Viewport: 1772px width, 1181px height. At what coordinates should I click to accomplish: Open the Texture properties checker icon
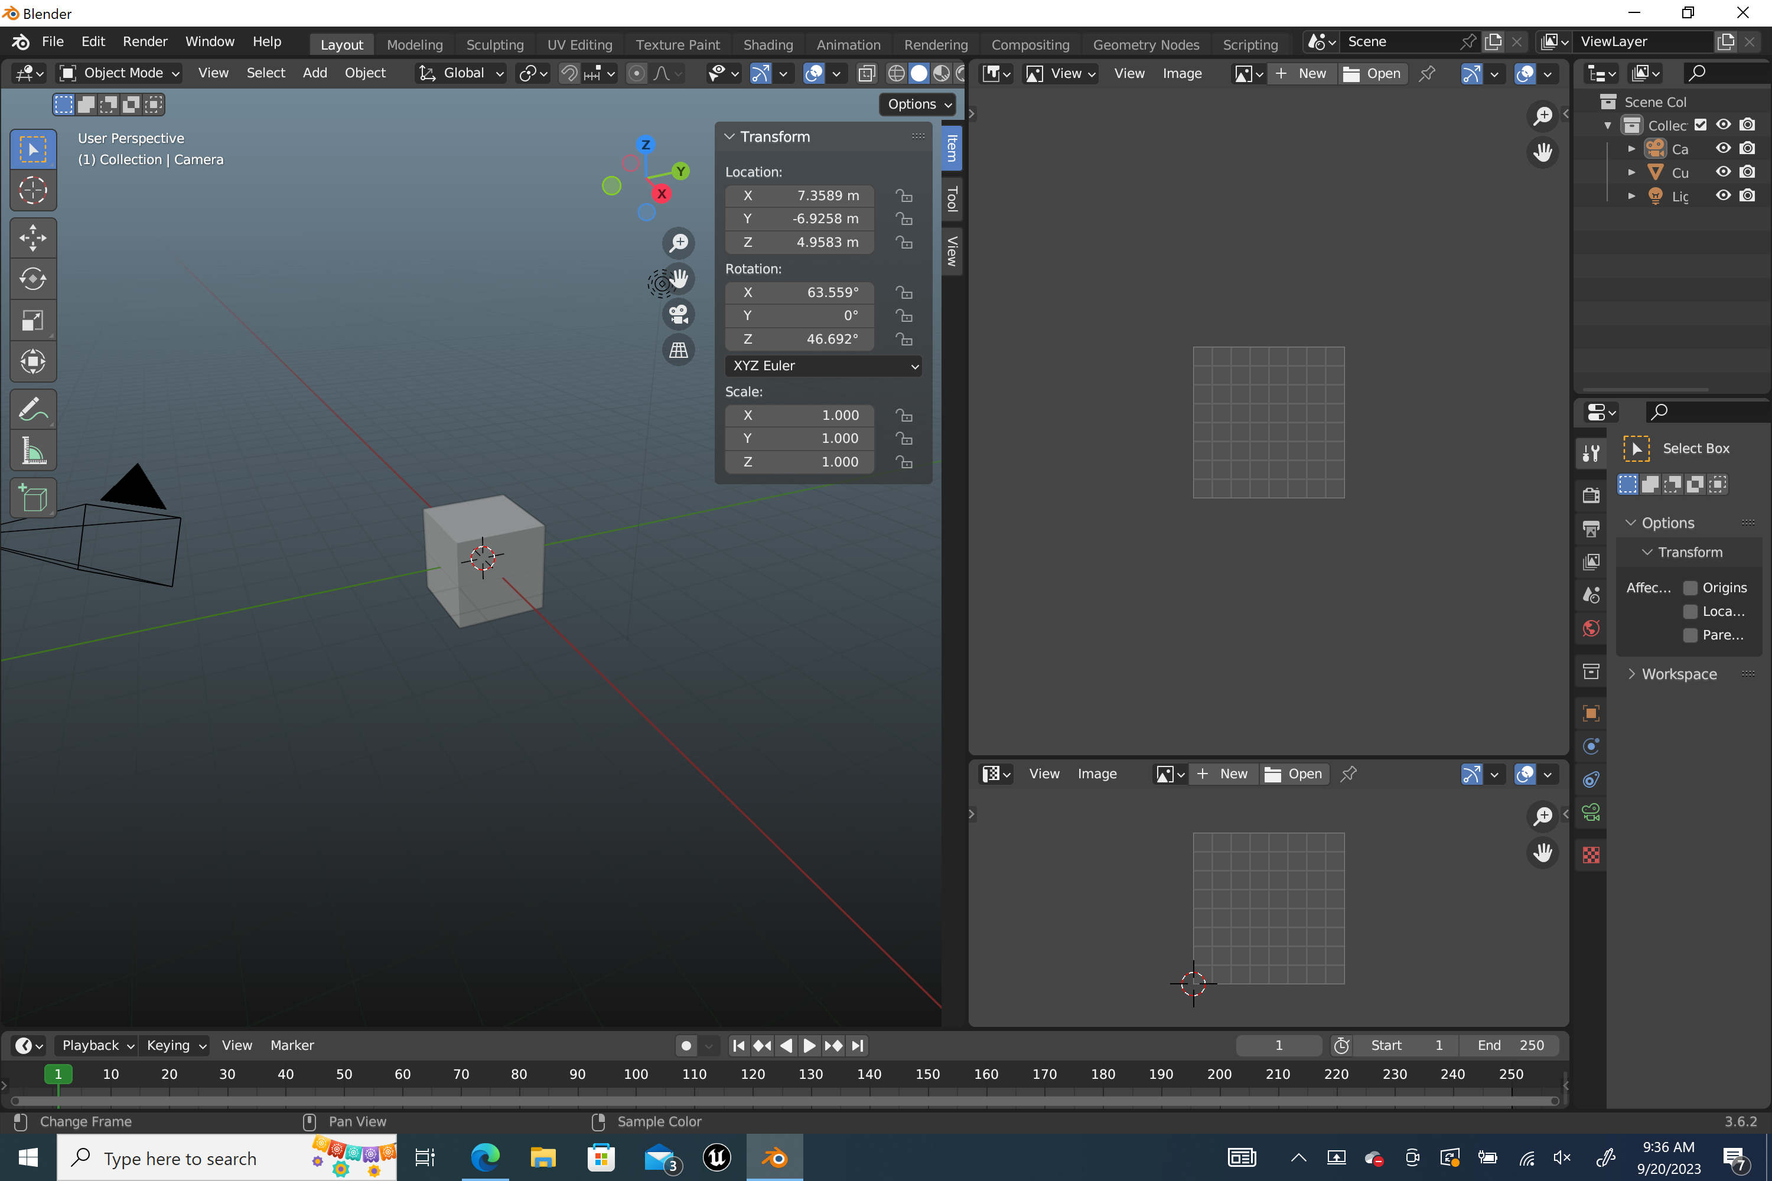point(1591,855)
